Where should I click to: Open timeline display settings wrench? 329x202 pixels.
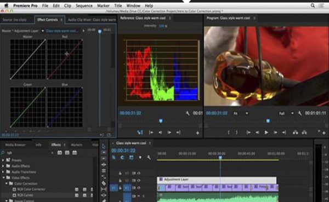click(x=149, y=157)
